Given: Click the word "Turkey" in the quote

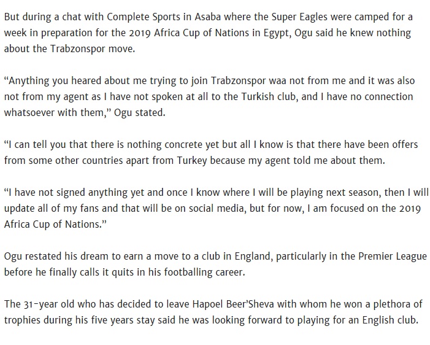Looking at the screenshot, I should (191, 160).
